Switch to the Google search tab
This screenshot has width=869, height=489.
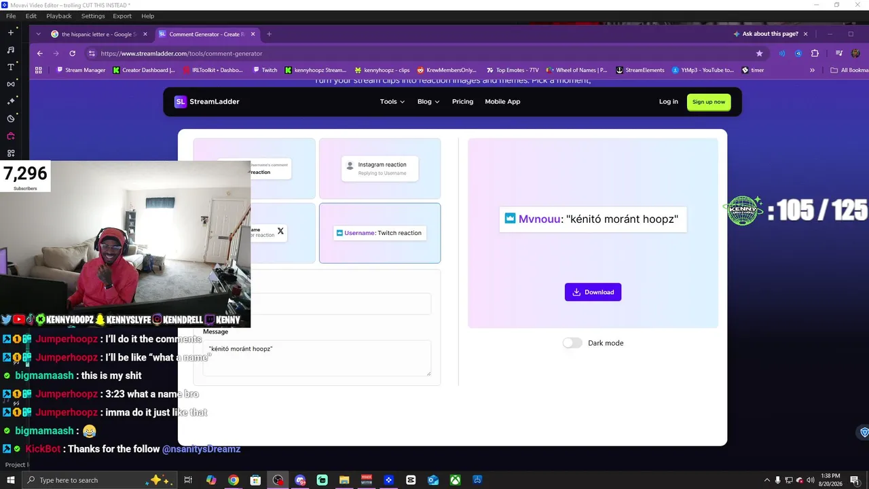[100, 34]
